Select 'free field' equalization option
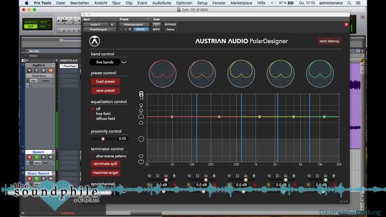The image size is (386, 217). pos(92,114)
